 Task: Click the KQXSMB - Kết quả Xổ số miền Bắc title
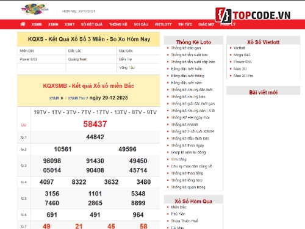(x=88, y=86)
